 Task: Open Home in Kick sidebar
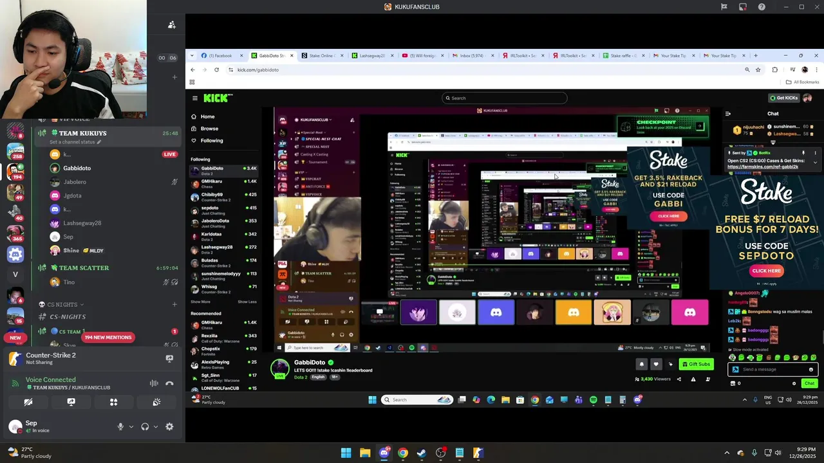pyautogui.click(x=207, y=116)
